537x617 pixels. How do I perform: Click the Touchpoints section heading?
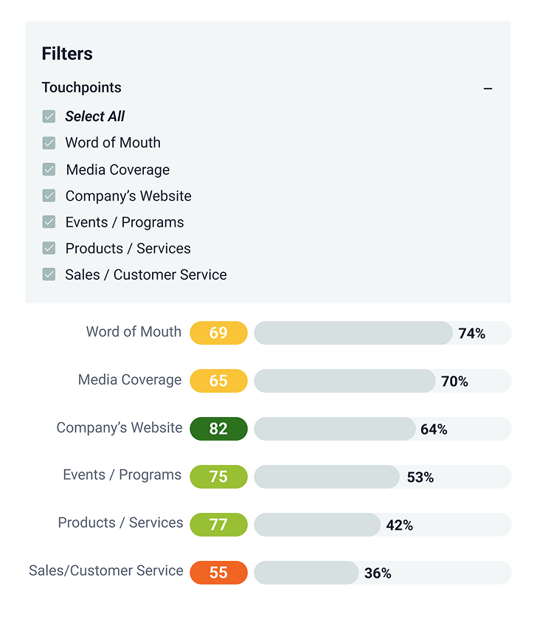(81, 88)
